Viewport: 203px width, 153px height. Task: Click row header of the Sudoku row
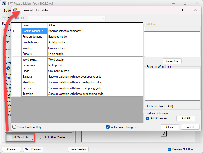pyautogui.click(x=16, y=54)
